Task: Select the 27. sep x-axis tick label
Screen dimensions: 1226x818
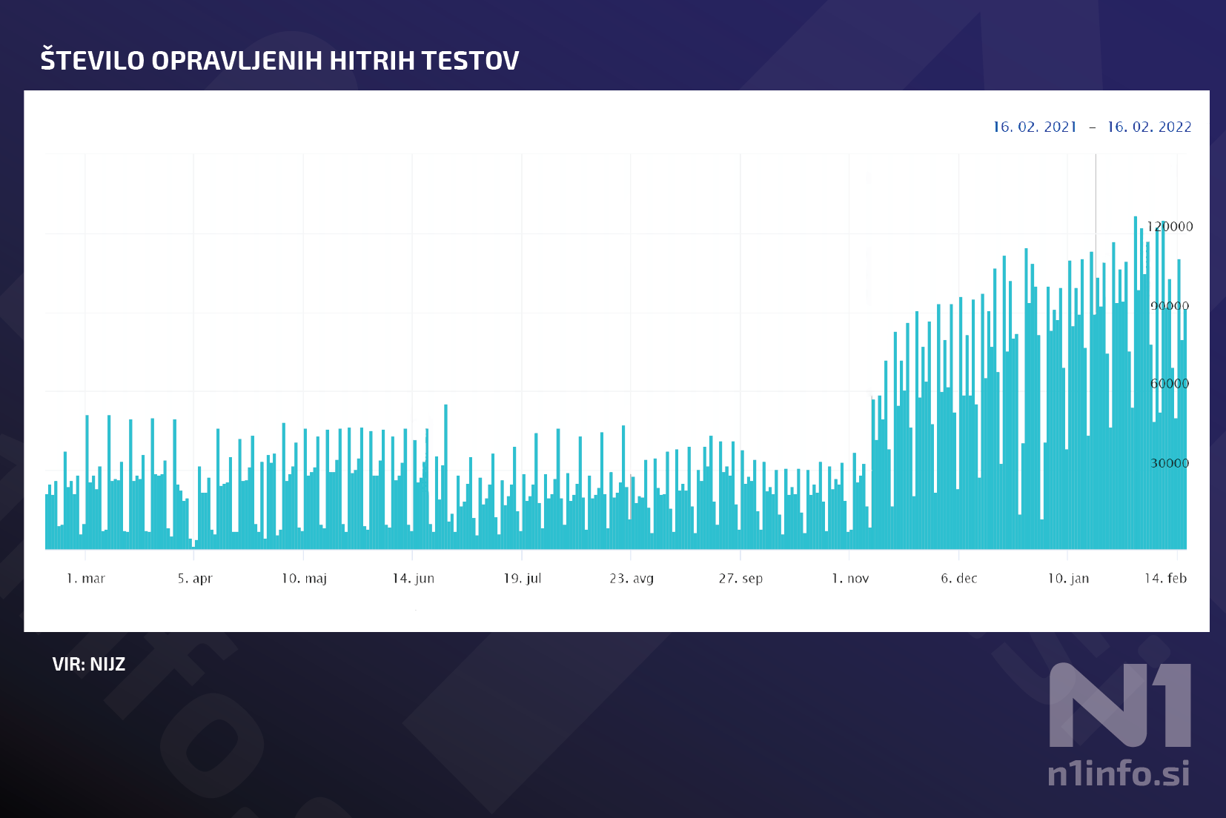Action: pos(740,579)
